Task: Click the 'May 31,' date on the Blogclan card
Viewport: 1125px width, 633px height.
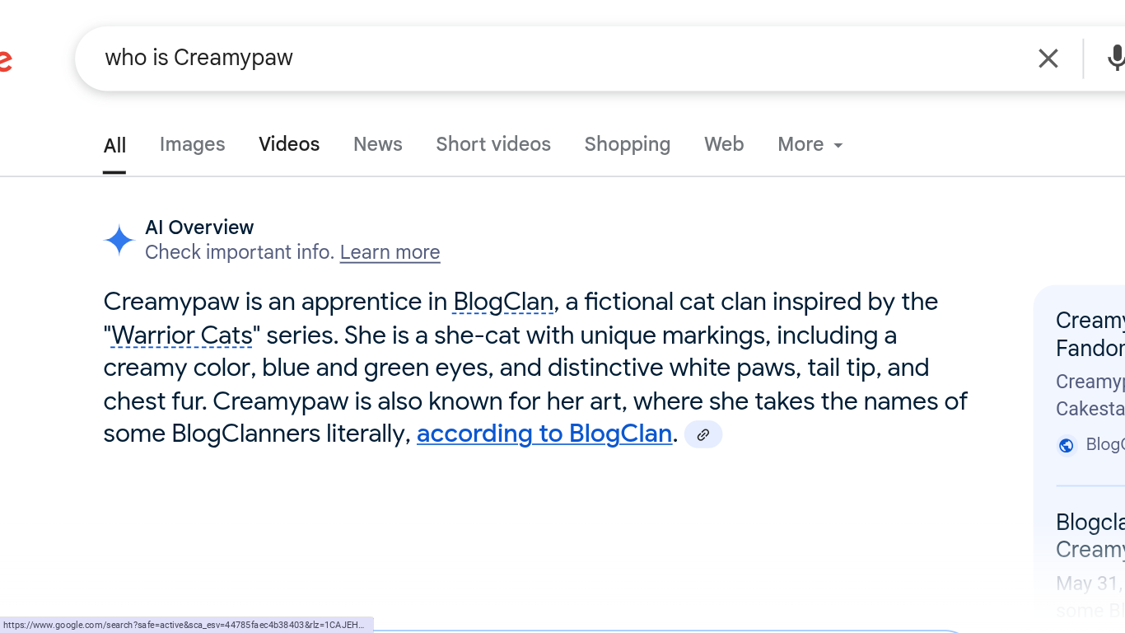Action: [x=1089, y=584]
